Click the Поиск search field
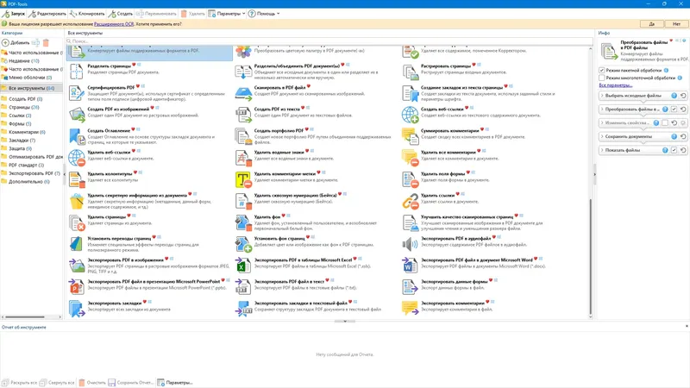690x388 pixels. [329, 41]
